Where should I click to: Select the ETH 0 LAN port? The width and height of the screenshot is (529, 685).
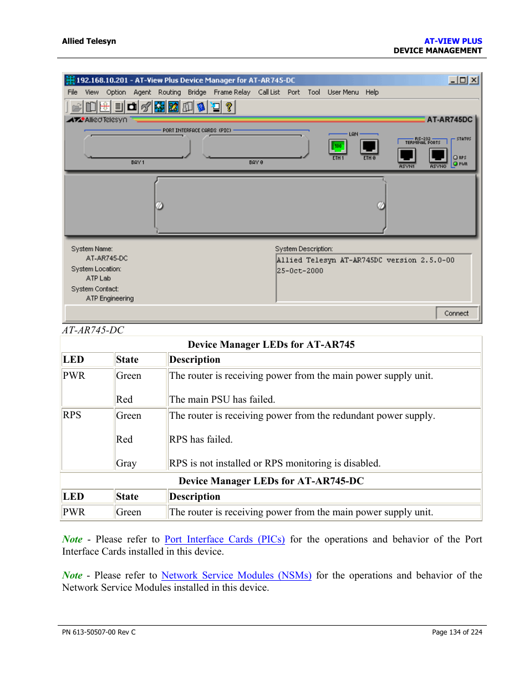pos(369,147)
